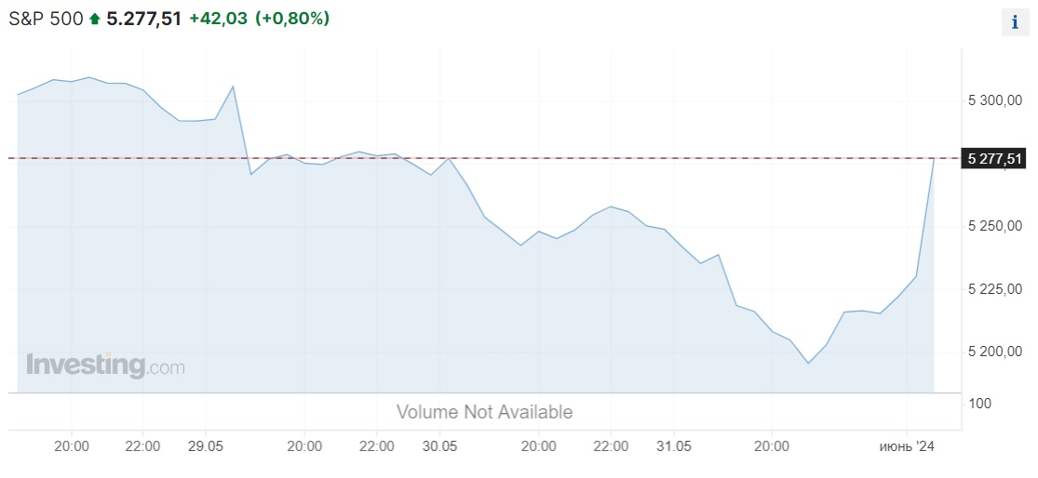Click the Volume Not Available text

(485, 412)
